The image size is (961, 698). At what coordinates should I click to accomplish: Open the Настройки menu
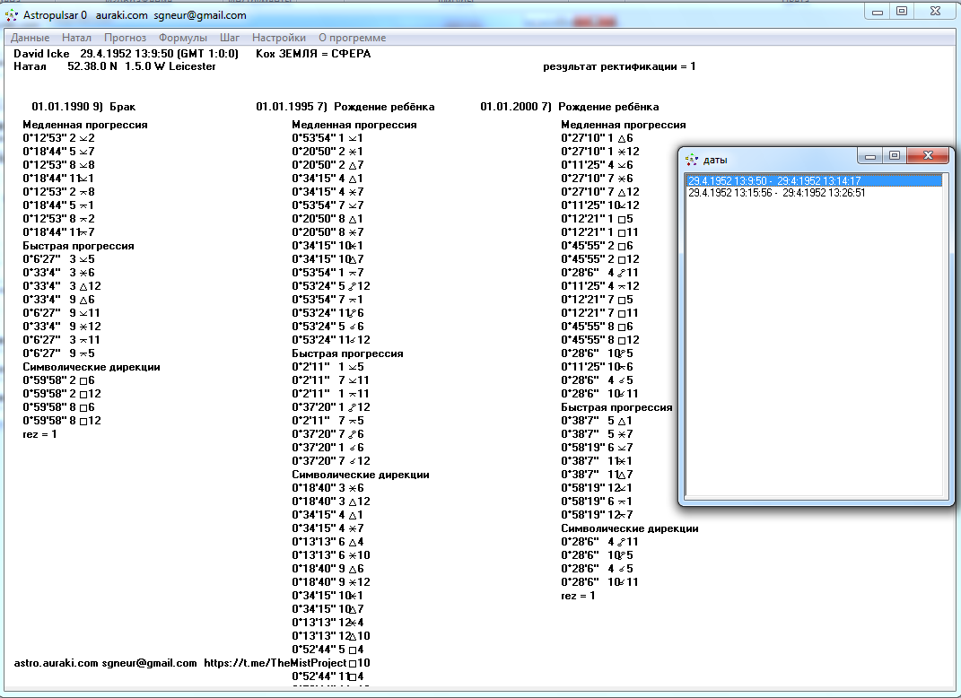click(x=279, y=38)
